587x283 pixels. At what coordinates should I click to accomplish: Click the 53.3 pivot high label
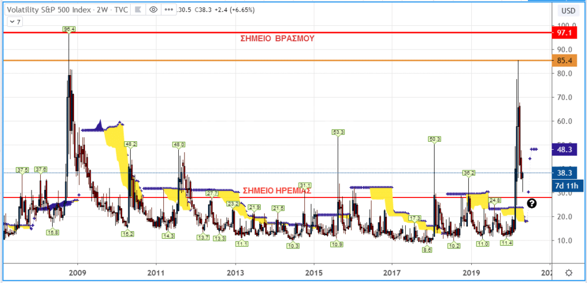(338, 132)
